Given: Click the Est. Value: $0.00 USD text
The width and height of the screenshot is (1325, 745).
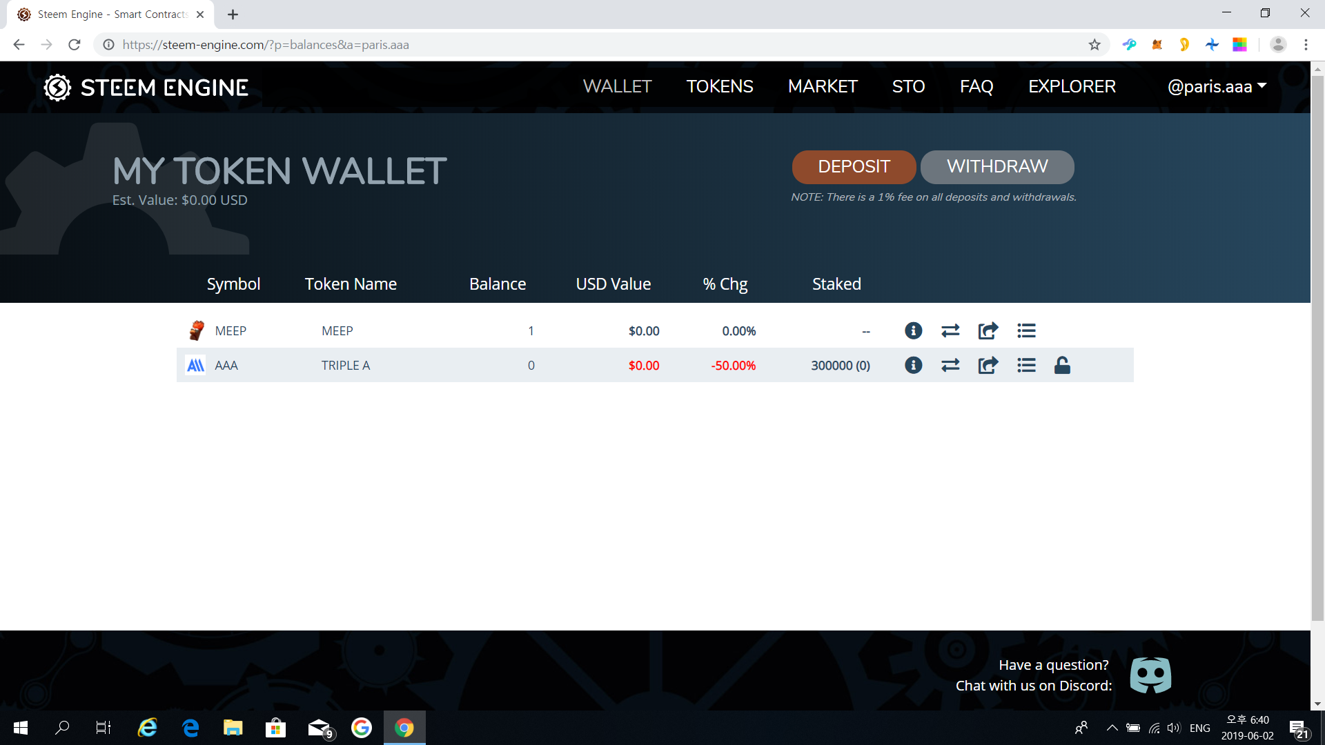Looking at the screenshot, I should [x=180, y=200].
